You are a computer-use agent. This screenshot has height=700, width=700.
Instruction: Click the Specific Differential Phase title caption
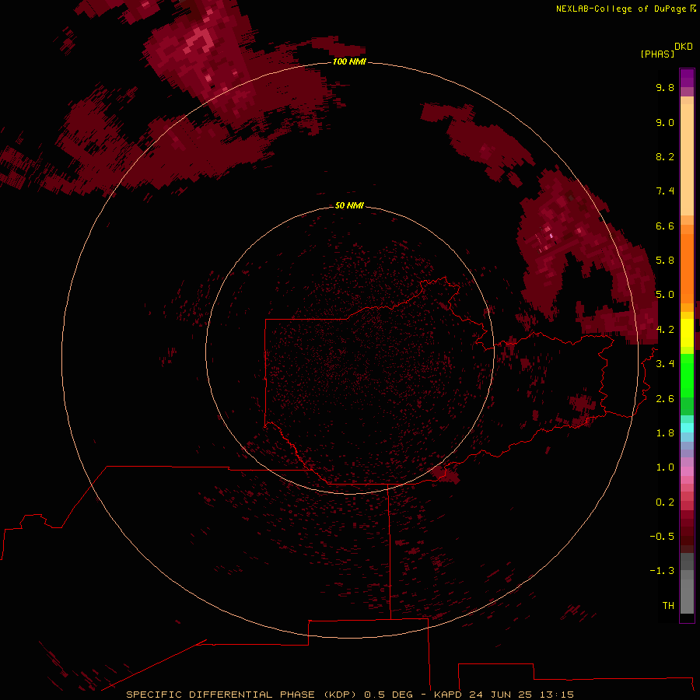(x=243, y=695)
